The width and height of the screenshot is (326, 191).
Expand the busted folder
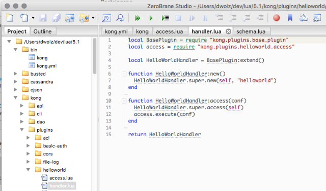tap(15, 74)
